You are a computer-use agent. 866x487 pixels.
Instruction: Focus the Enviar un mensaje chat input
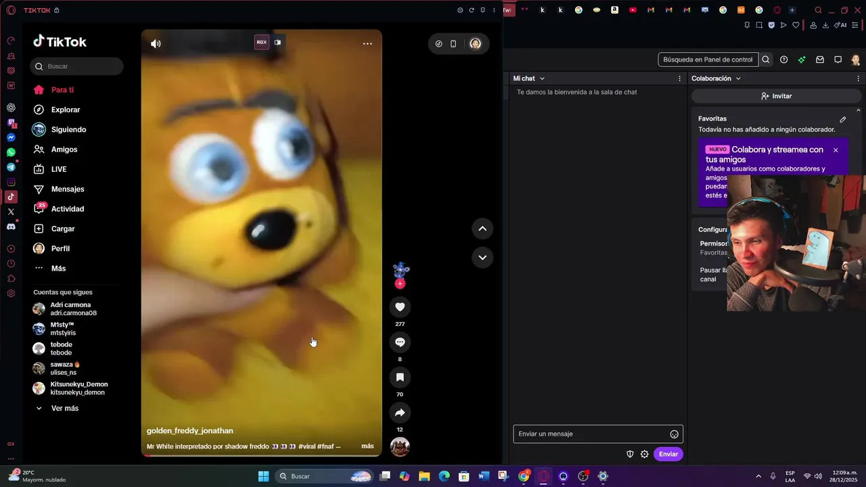598,434
